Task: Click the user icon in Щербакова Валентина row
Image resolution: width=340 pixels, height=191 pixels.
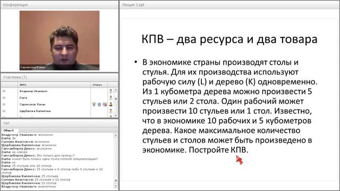Action: pyautogui.click(x=110, y=111)
